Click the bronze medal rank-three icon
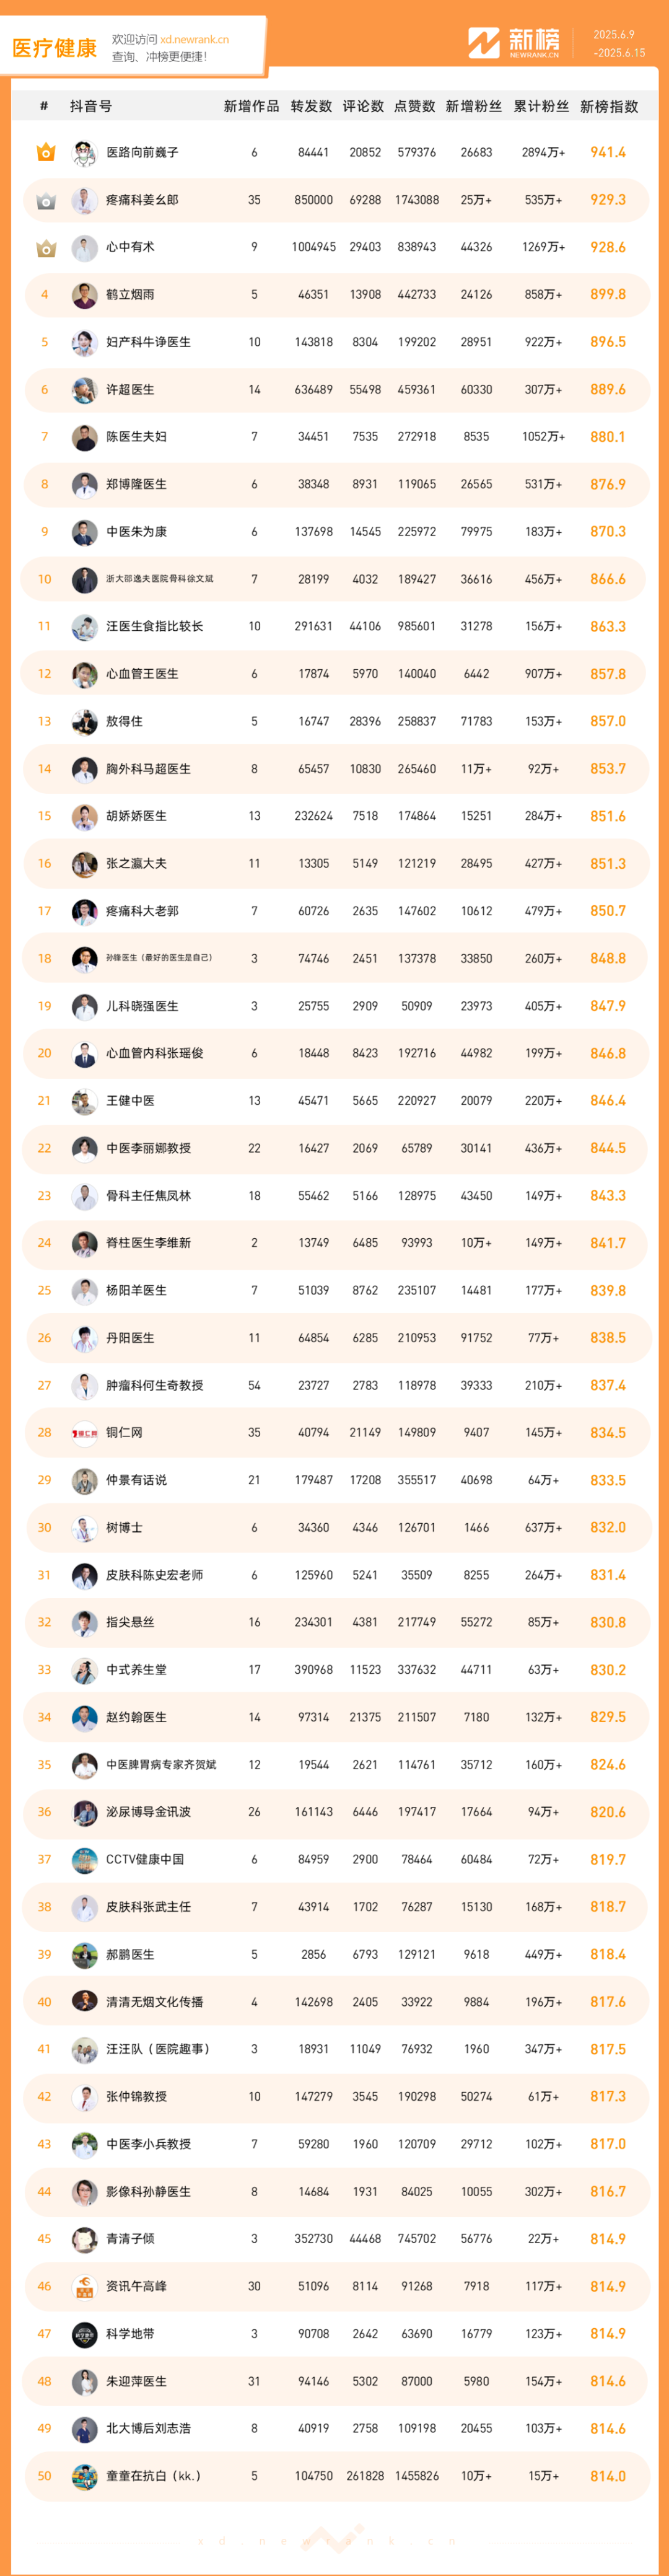The width and height of the screenshot is (669, 2576). (x=45, y=247)
